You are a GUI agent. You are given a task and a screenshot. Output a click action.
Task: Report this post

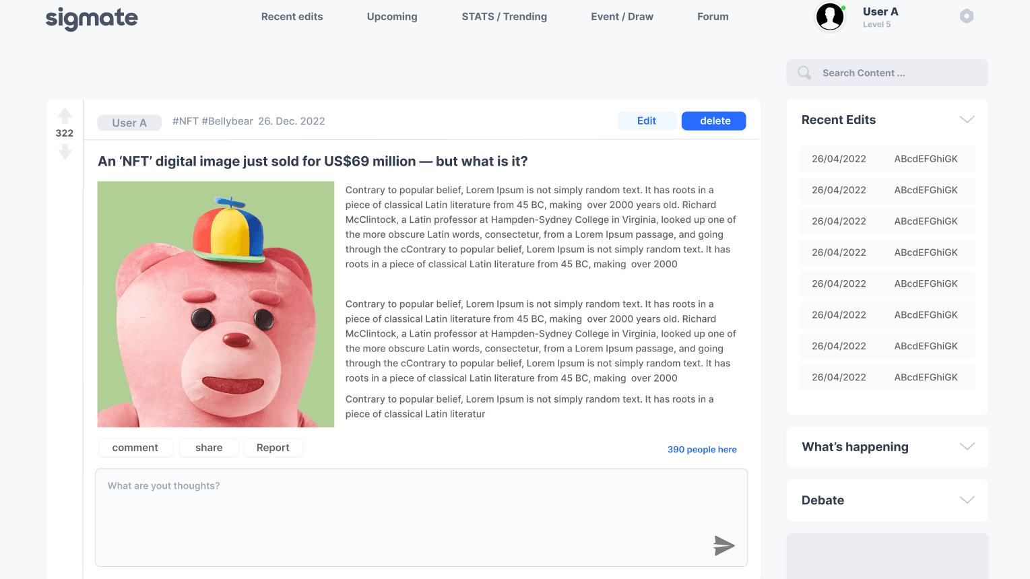[x=273, y=448]
